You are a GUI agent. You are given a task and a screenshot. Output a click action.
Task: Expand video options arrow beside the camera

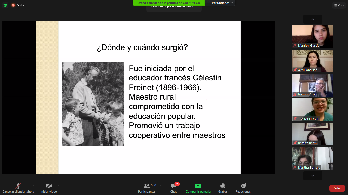(58, 186)
